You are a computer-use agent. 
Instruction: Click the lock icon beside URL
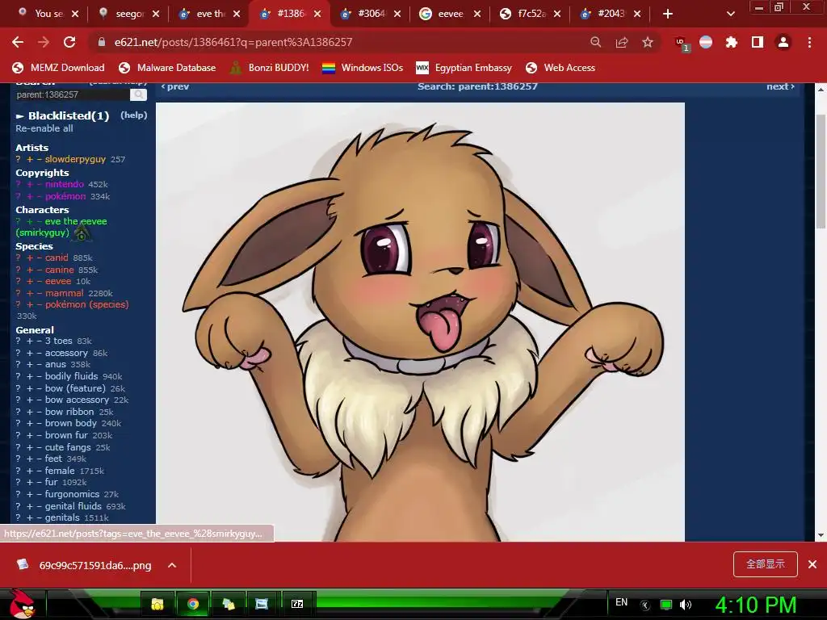pyautogui.click(x=101, y=42)
